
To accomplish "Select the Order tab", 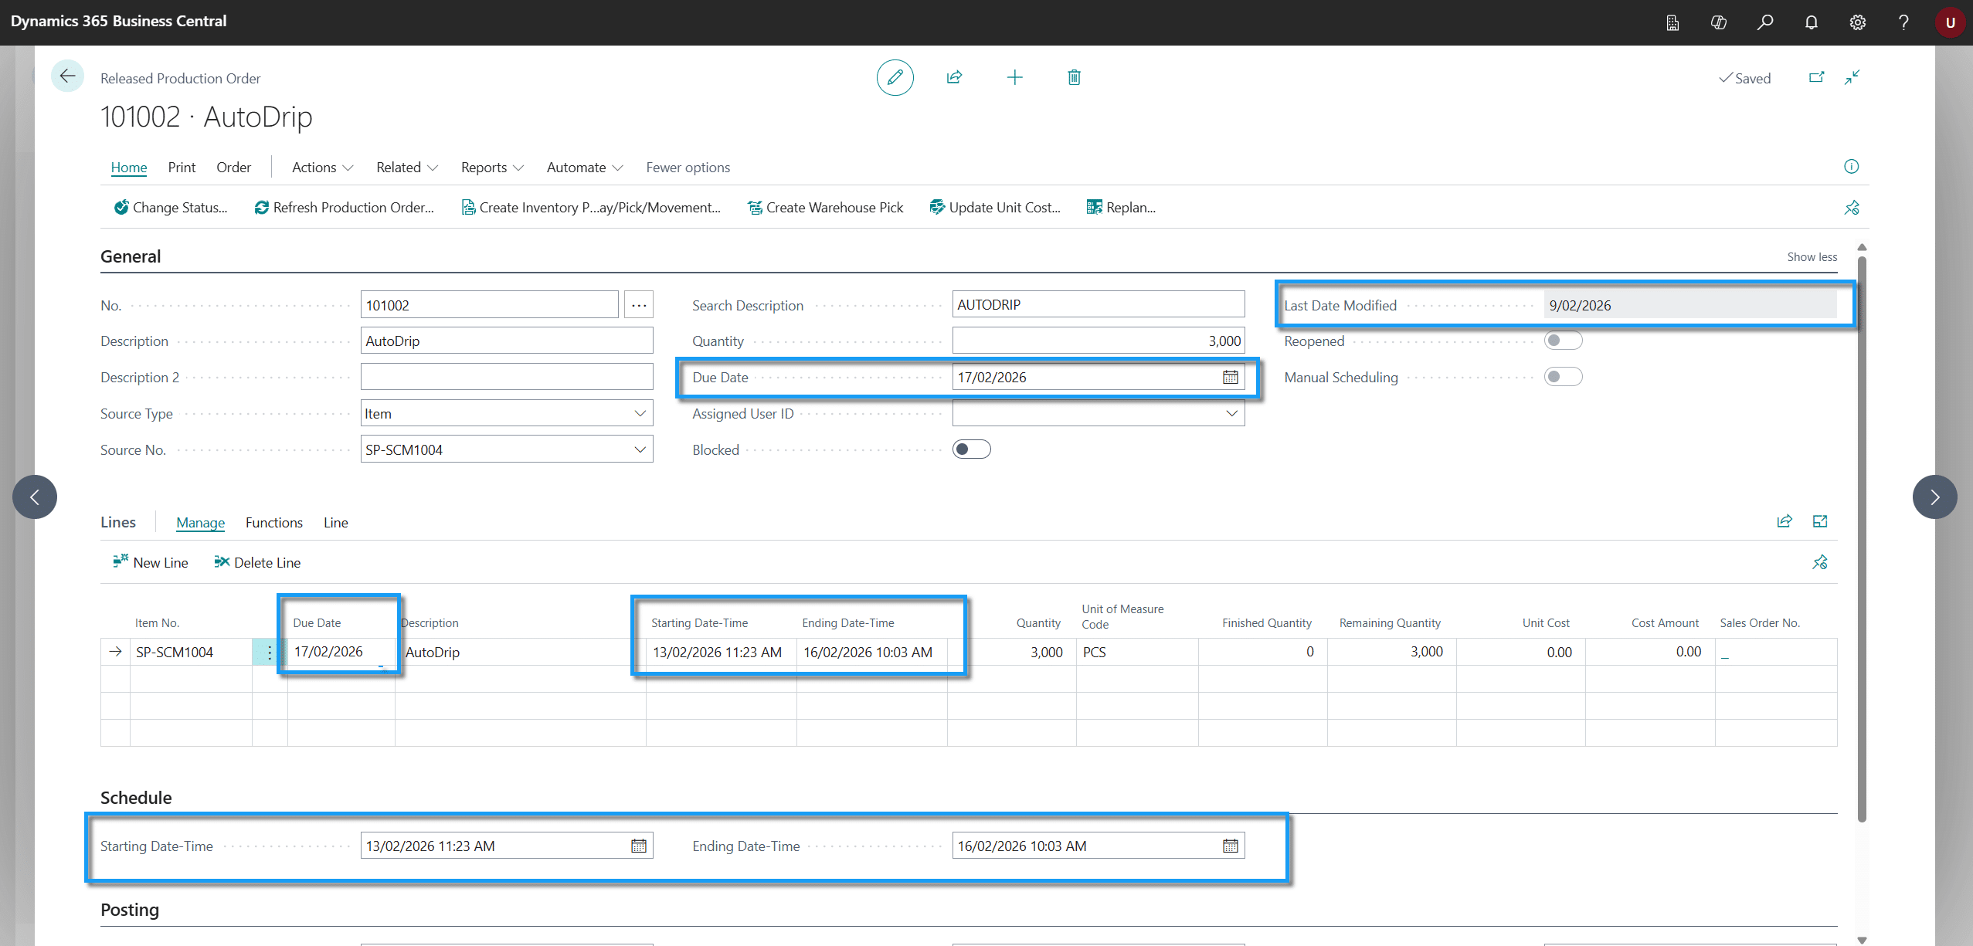I will coord(233,168).
